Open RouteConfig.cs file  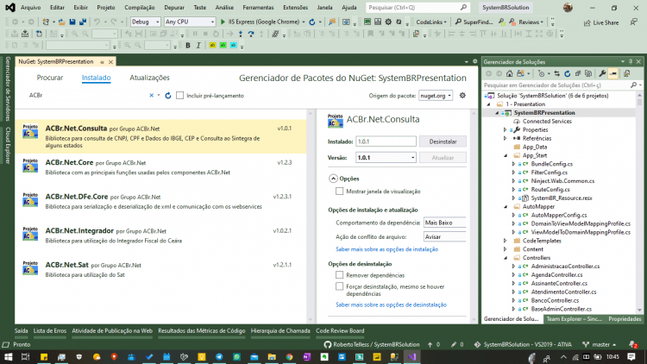pyautogui.click(x=550, y=190)
